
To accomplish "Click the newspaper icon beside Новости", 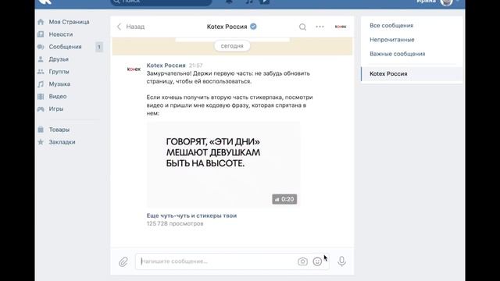I will click(41, 34).
